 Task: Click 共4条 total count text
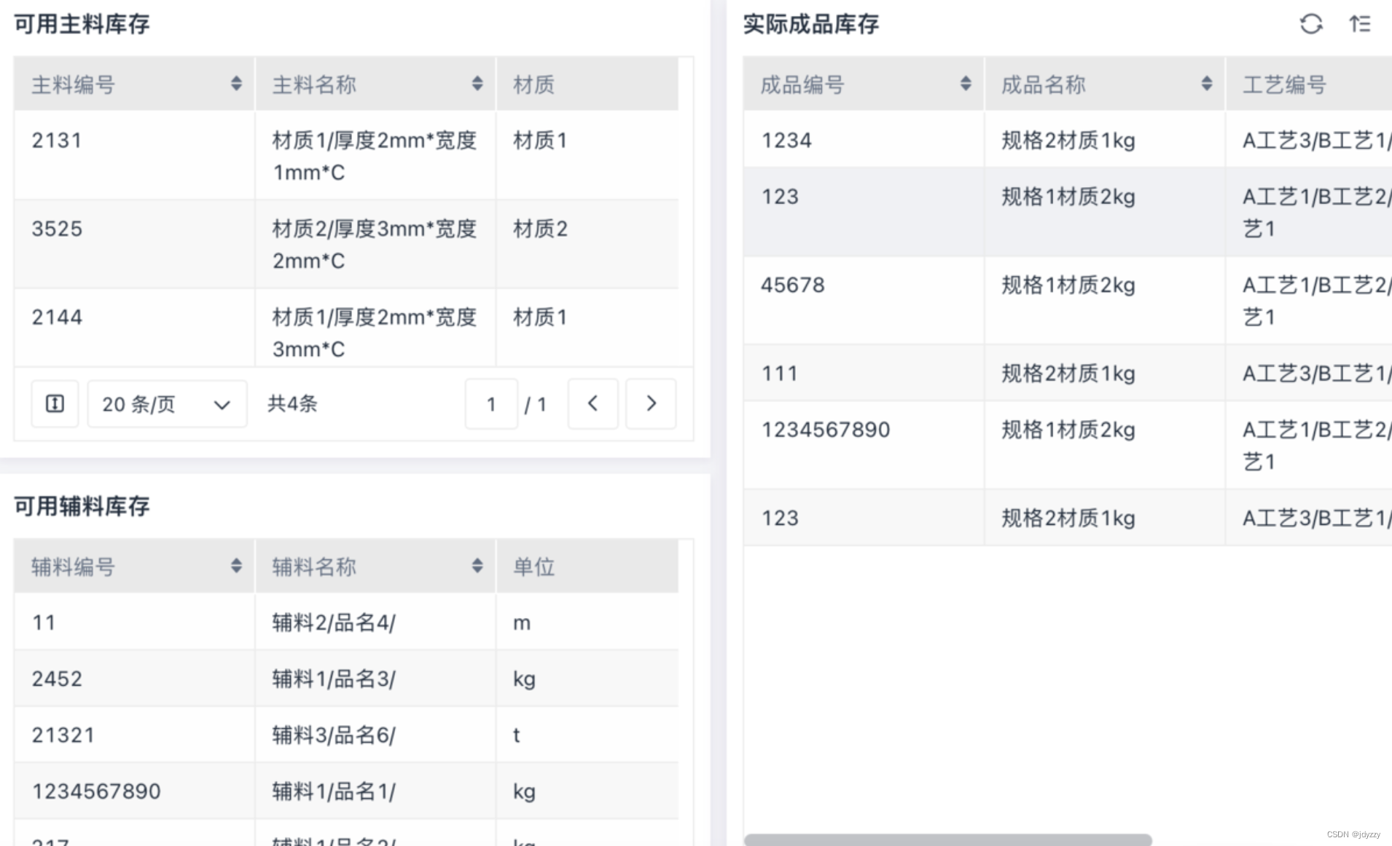[x=292, y=403]
